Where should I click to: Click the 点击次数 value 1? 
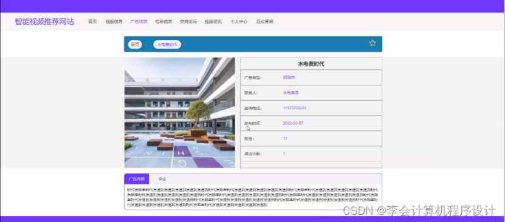(284, 153)
